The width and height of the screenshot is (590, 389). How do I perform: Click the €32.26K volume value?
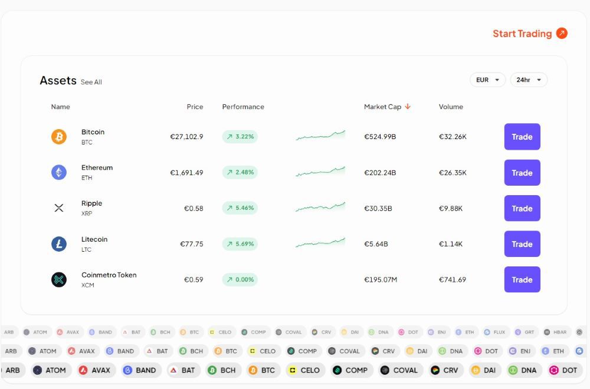point(453,137)
